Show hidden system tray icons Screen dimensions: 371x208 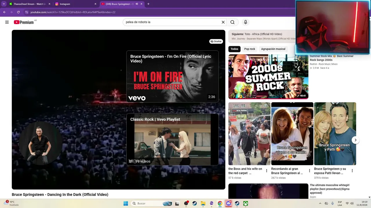click(320, 203)
